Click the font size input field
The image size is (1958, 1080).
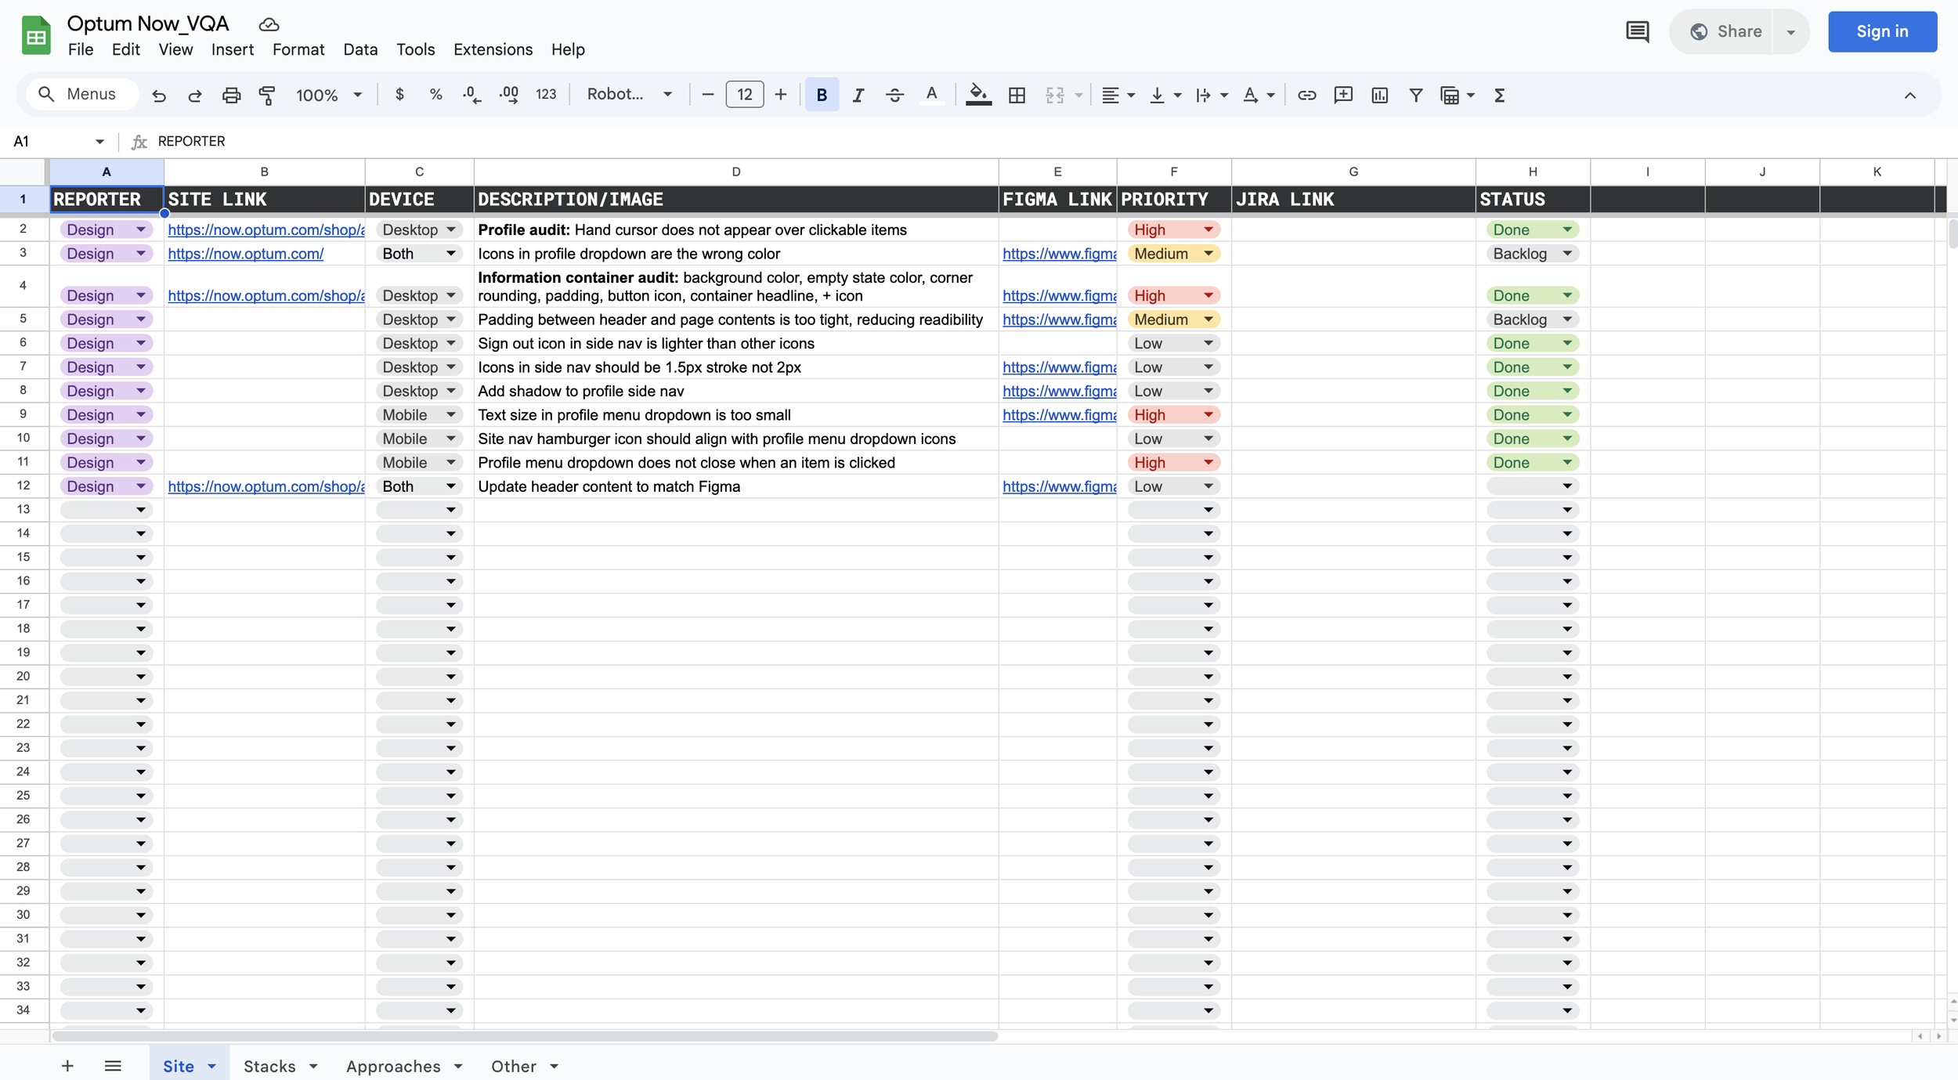744,95
